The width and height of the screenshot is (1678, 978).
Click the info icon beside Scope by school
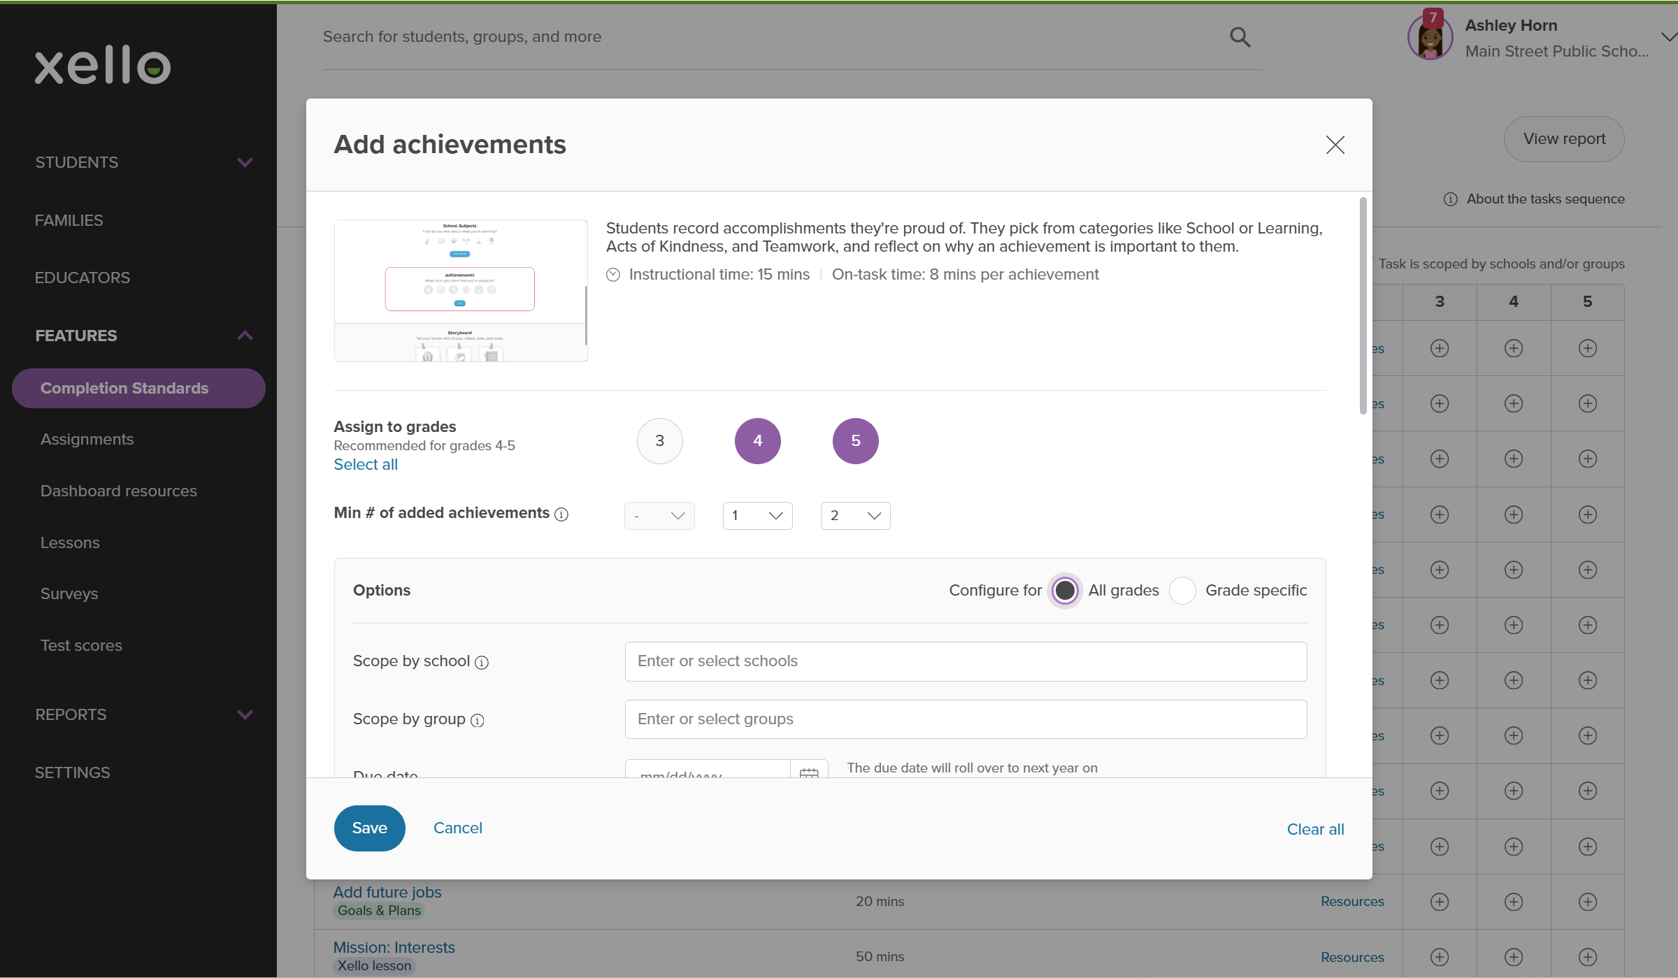click(483, 663)
